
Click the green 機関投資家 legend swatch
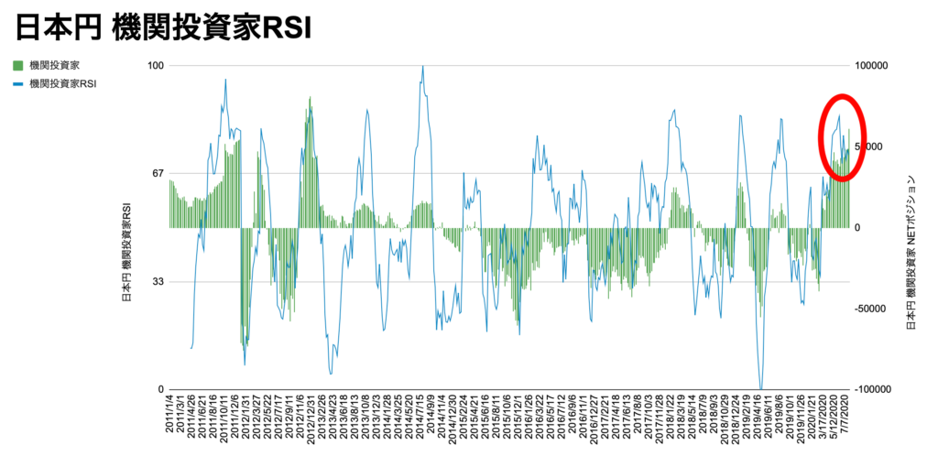click(x=17, y=66)
